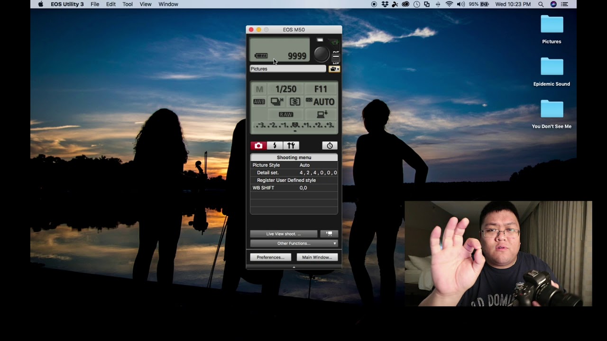
Task: Select the Pictures desktop folder
Action: 552,29
